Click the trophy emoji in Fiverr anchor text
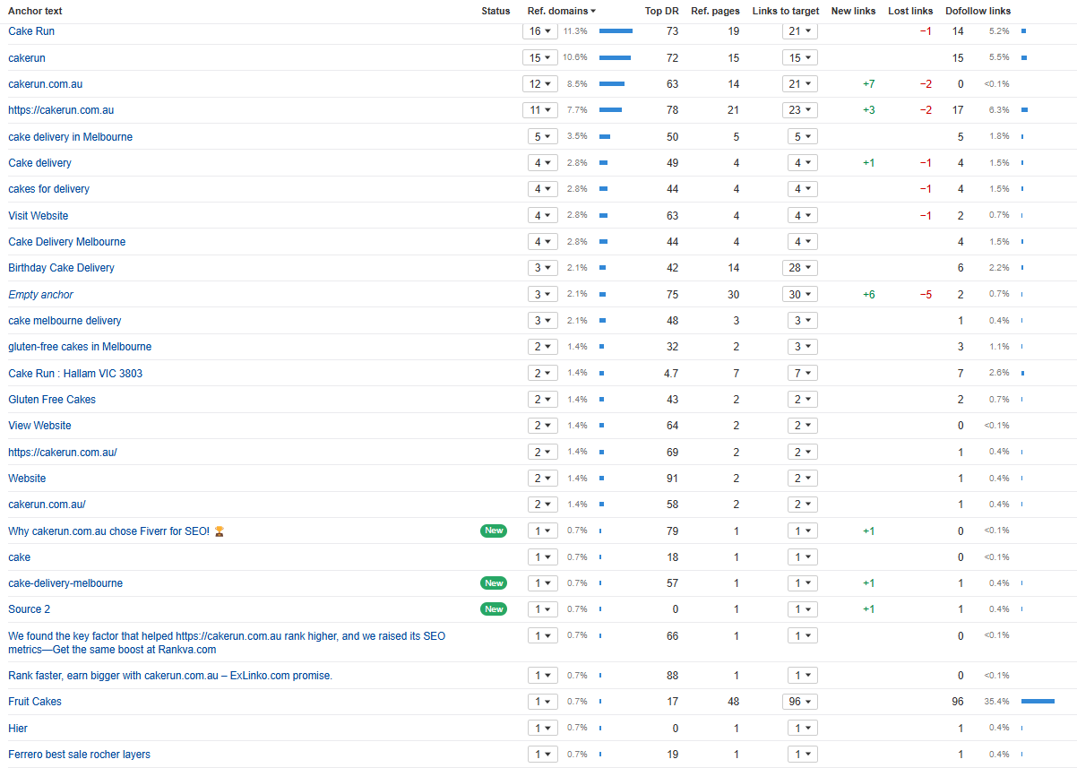Screen dimensions: 1077x768 tap(220, 531)
